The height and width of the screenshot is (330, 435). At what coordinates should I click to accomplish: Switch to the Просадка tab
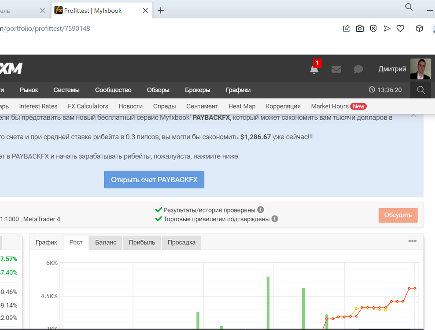point(181,242)
